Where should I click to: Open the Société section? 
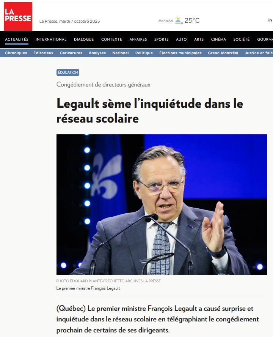pos(242,39)
